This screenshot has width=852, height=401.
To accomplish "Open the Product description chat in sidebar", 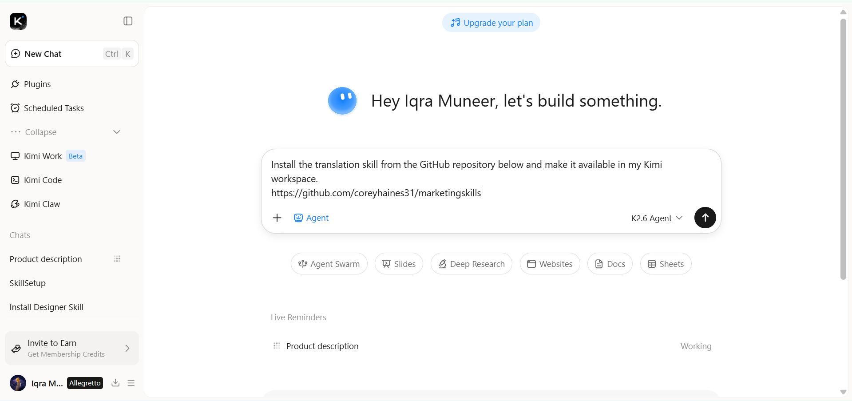I will tap(46, 259).
